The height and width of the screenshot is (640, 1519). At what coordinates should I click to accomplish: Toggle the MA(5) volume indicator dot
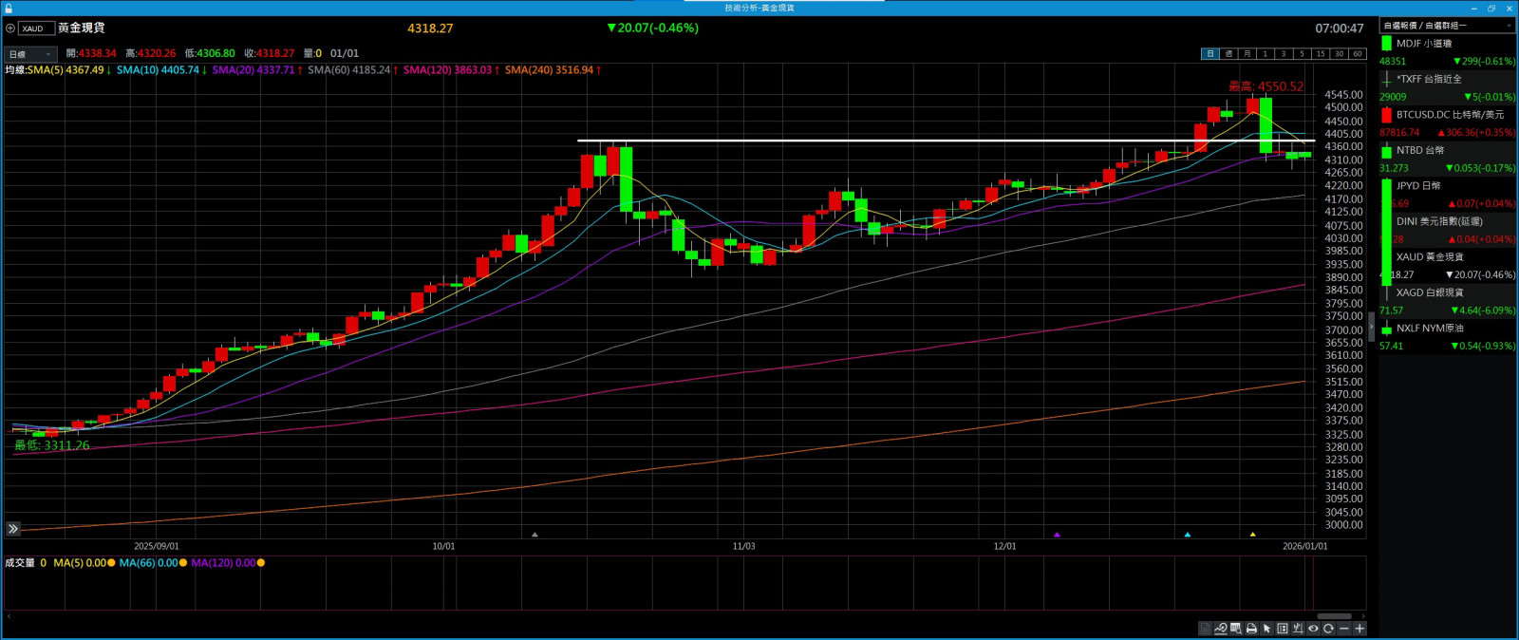point(111,563)
